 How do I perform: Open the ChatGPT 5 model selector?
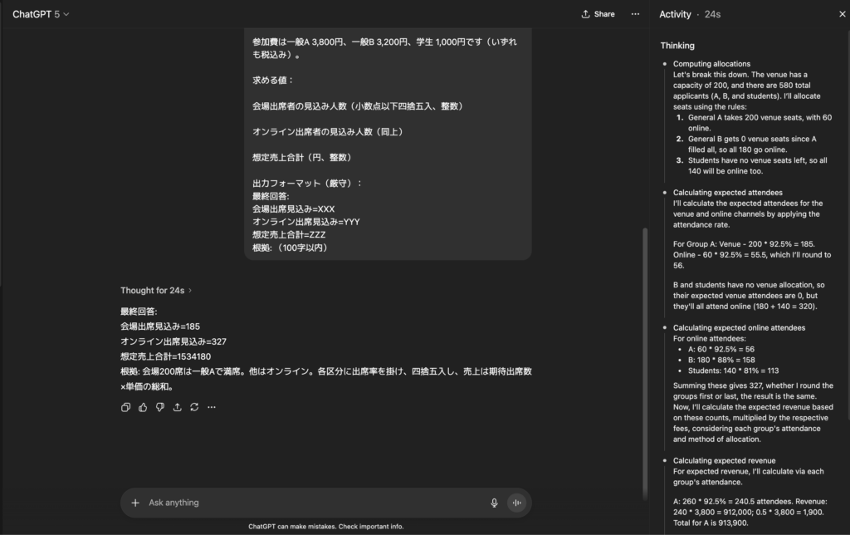(41, 14)
